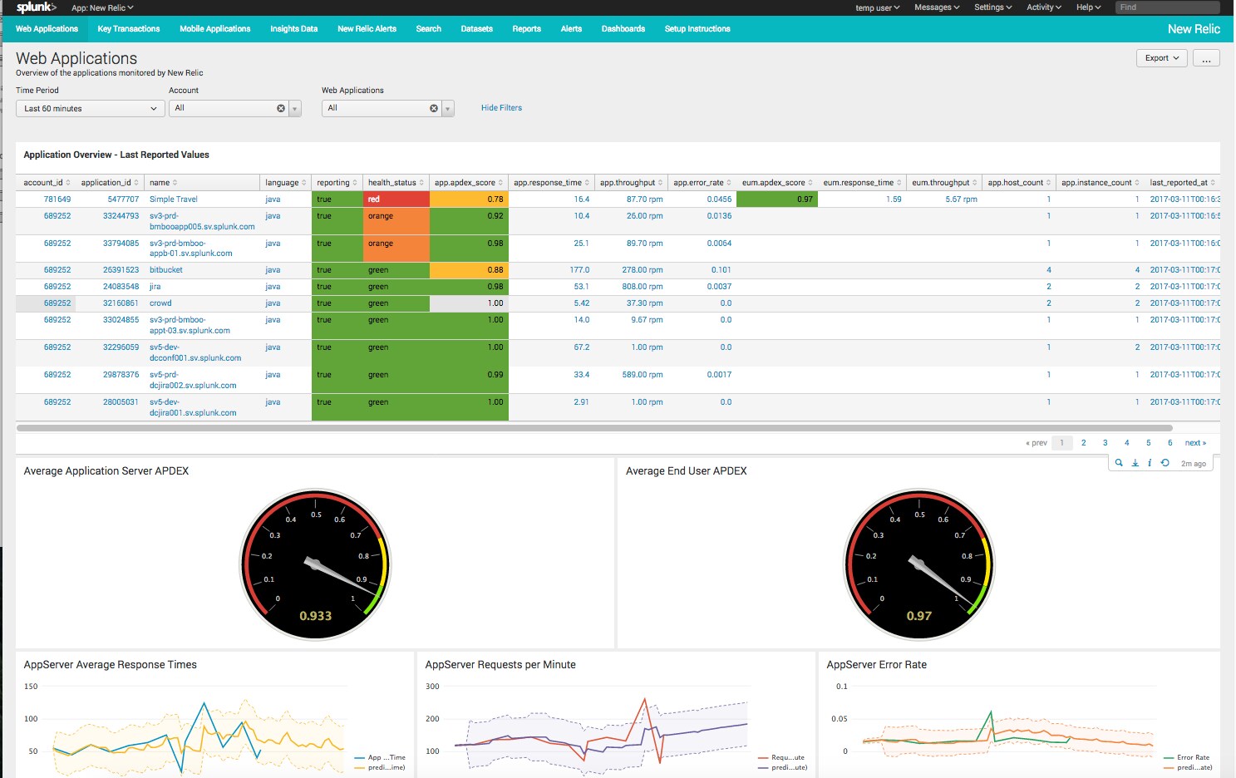Open the Reports tab

pos(527,28)
